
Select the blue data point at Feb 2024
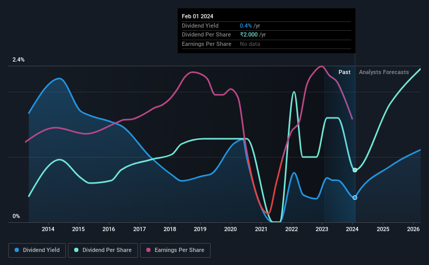click(x=355, y=198)
